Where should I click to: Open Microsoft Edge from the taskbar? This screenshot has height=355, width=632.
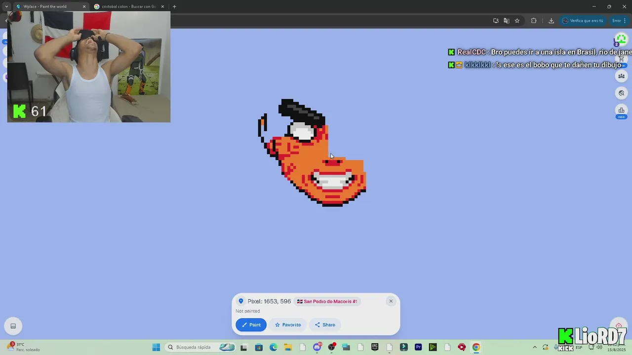(274, 347)
